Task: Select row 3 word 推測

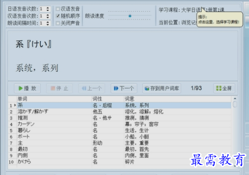Action: pos(120,118)
